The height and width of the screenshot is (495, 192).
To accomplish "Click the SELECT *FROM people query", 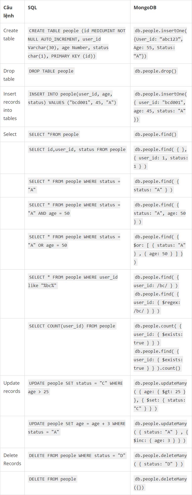I will [x=54, y=134].
